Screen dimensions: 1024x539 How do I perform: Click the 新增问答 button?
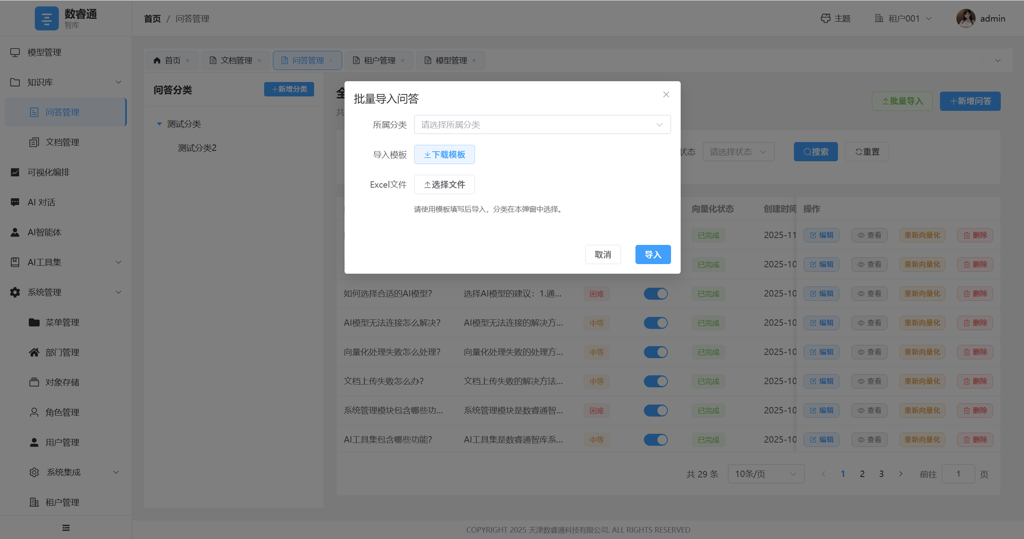pyautogui.click(x=970, y=101)
